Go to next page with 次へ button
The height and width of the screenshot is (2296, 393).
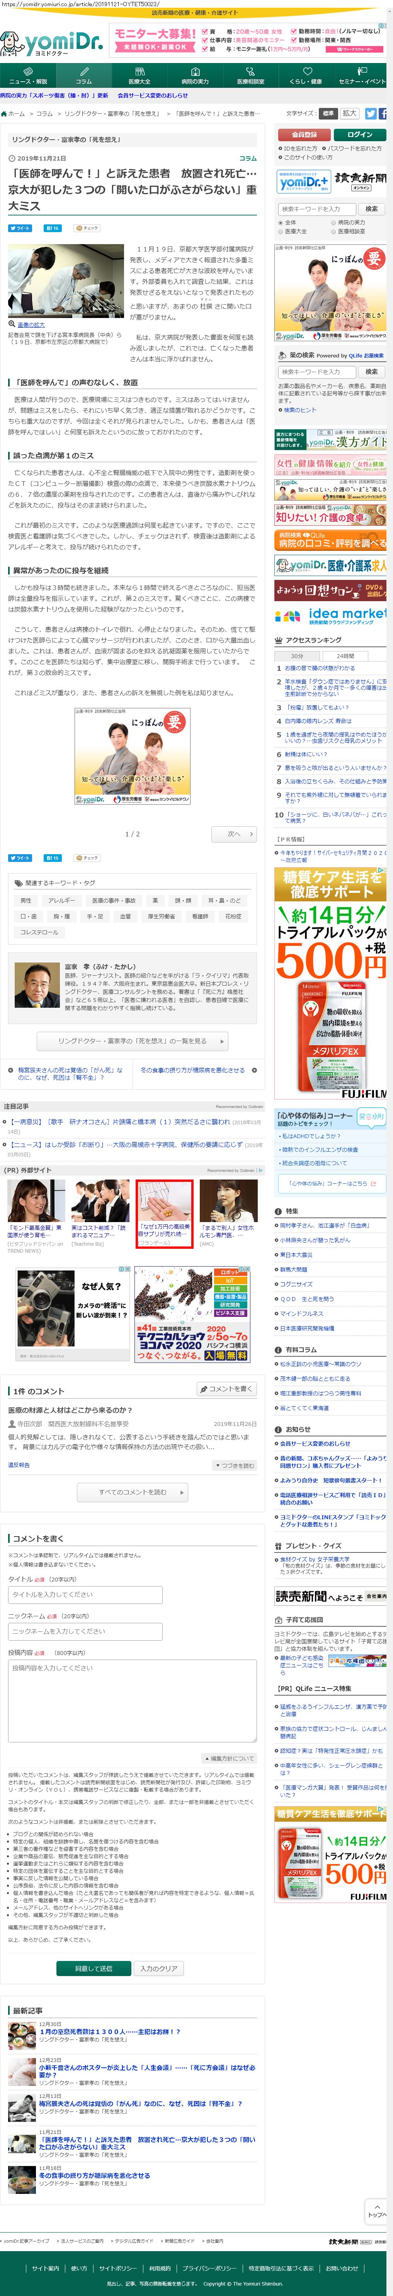coord(235,834)
